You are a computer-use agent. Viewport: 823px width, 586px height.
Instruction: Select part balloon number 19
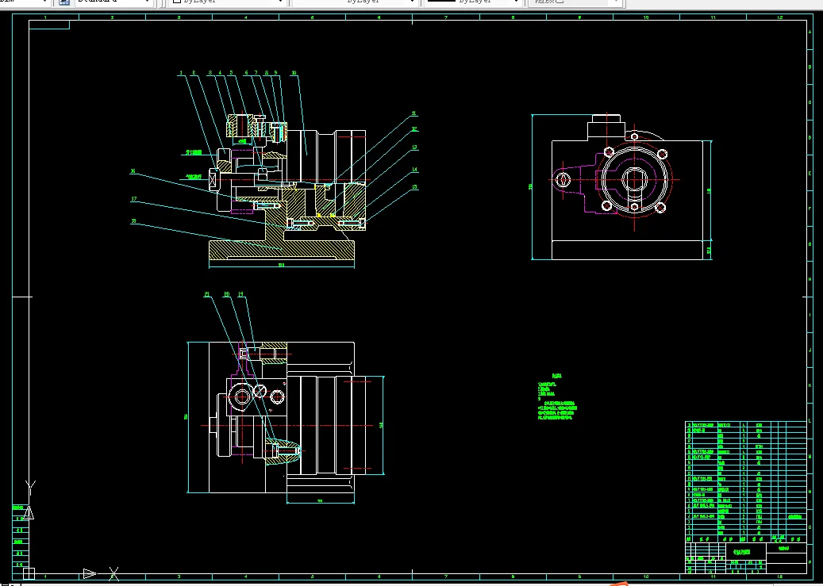pos(240,294)
